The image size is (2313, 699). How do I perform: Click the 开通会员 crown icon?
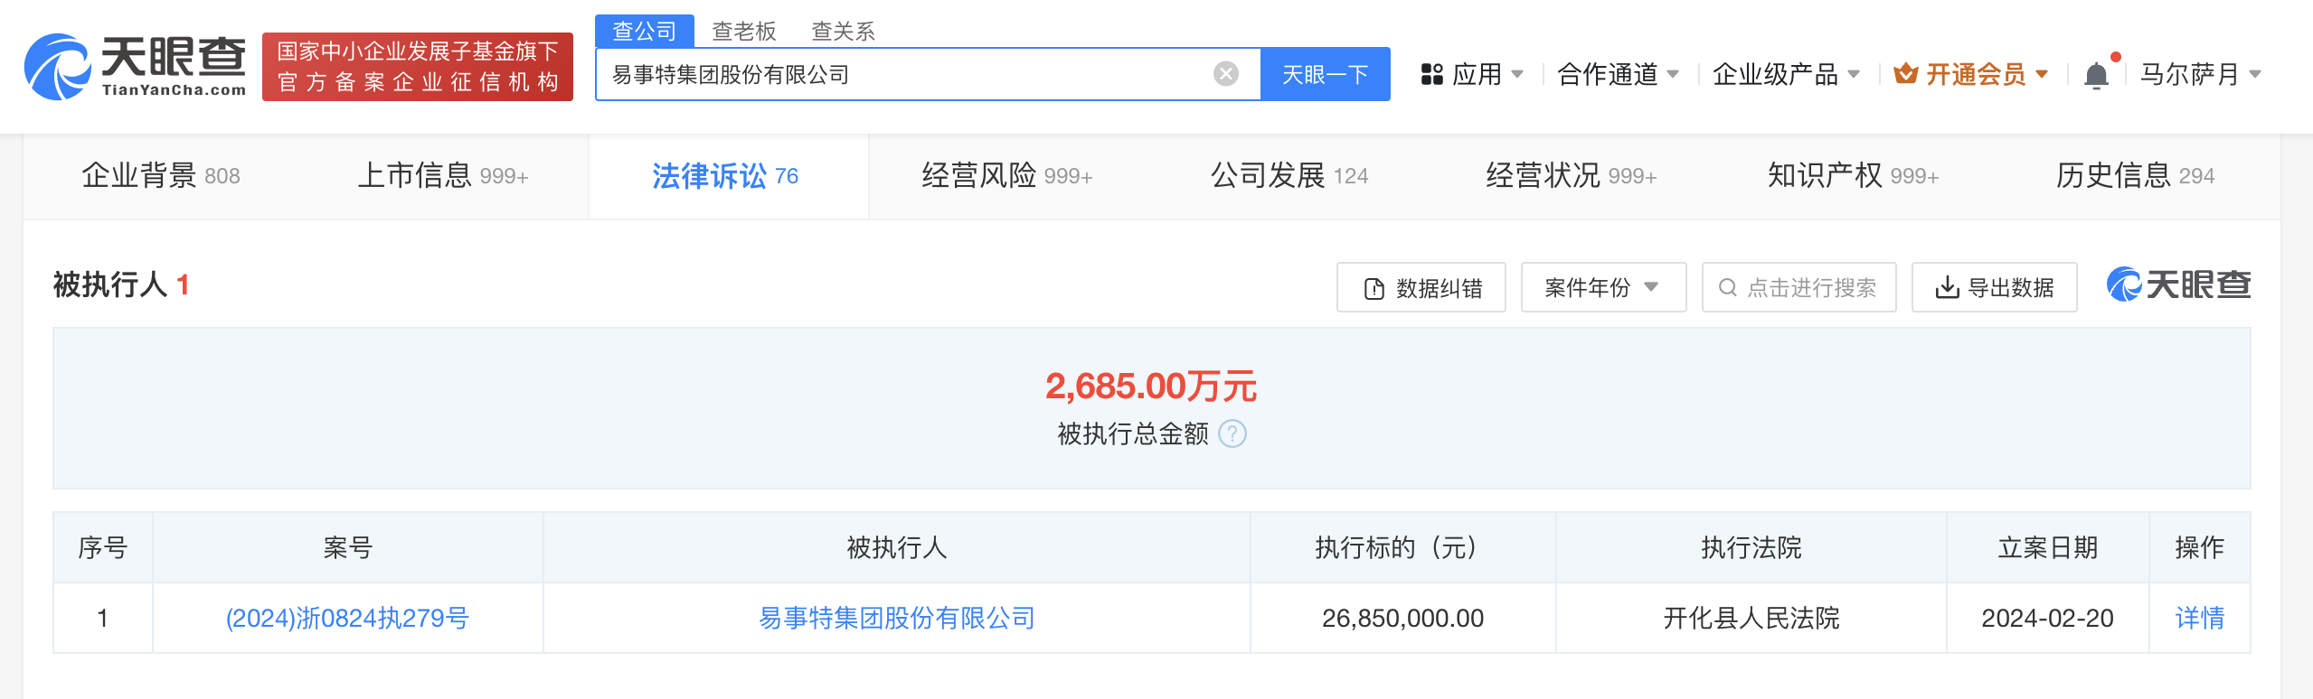tap(1905, 74)
